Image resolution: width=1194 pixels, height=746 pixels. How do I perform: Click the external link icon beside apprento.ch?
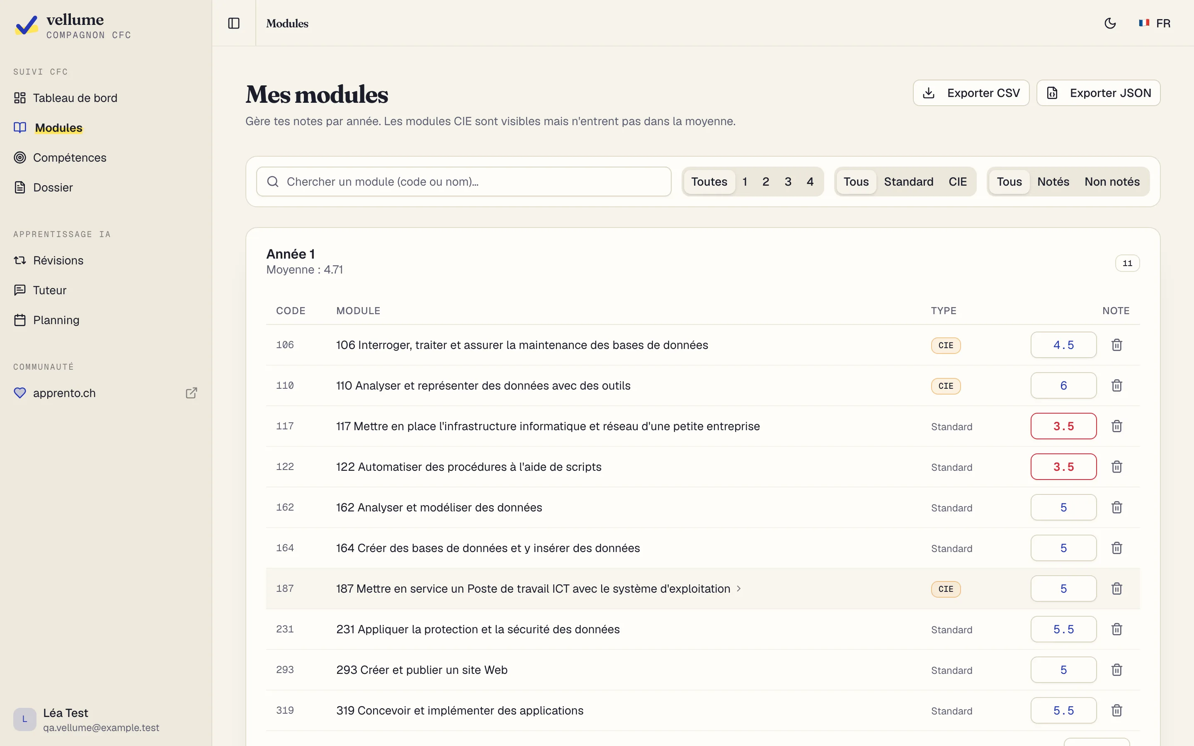point(192,393)
